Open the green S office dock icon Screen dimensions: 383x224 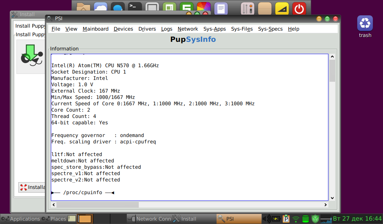pos(186,7)
